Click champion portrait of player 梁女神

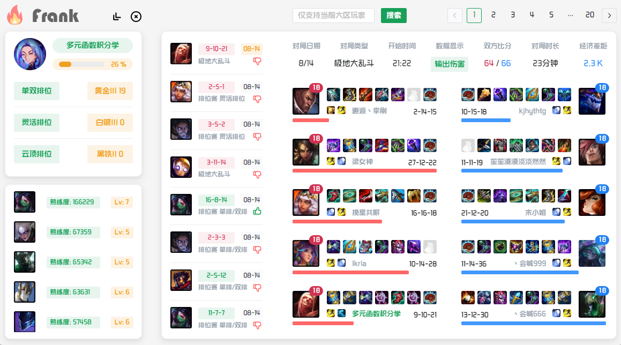pyautogui.click(x=306, y=152)
